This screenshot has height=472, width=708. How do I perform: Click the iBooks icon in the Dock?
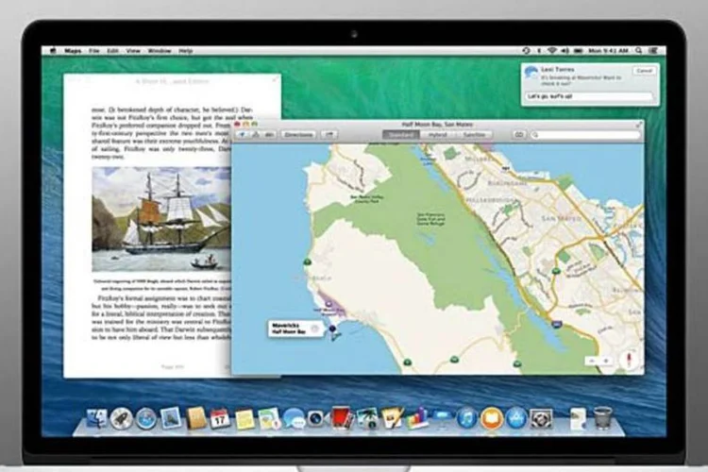pyautogui.click(x=492, y=418)
